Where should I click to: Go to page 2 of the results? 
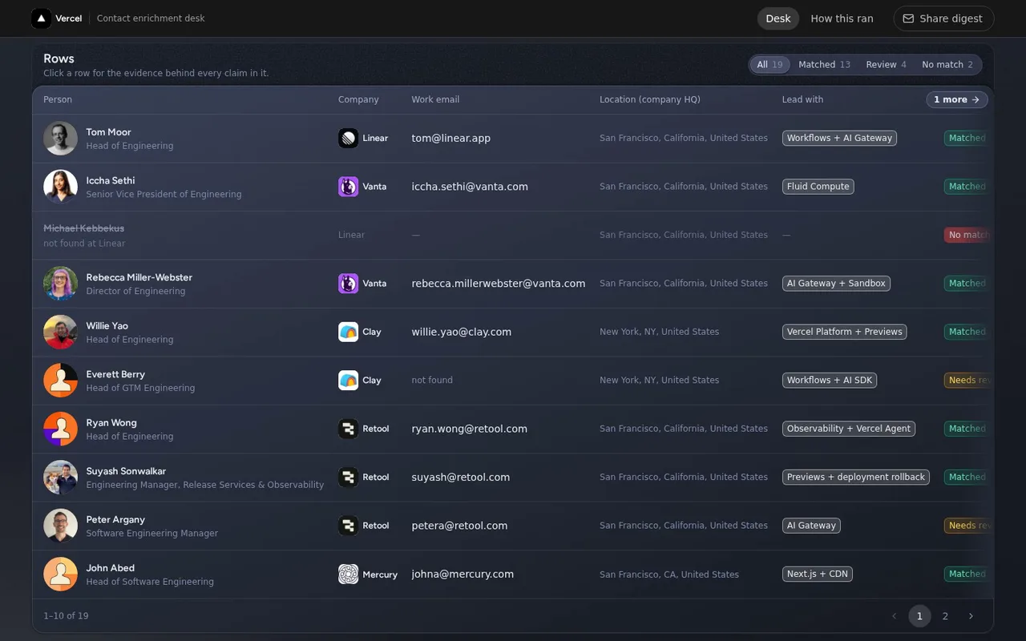coord(945,616)
